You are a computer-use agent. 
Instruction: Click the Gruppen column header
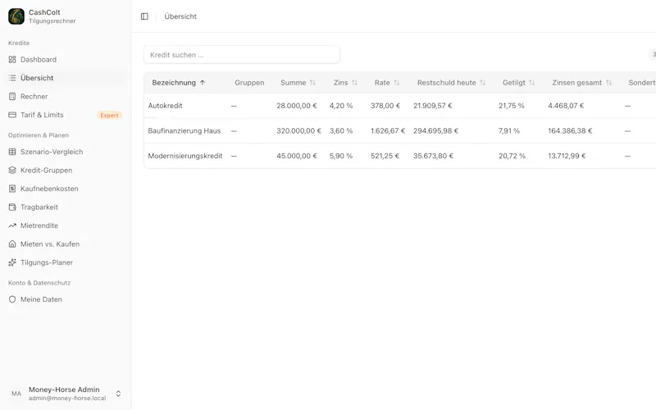click(249, 83)
